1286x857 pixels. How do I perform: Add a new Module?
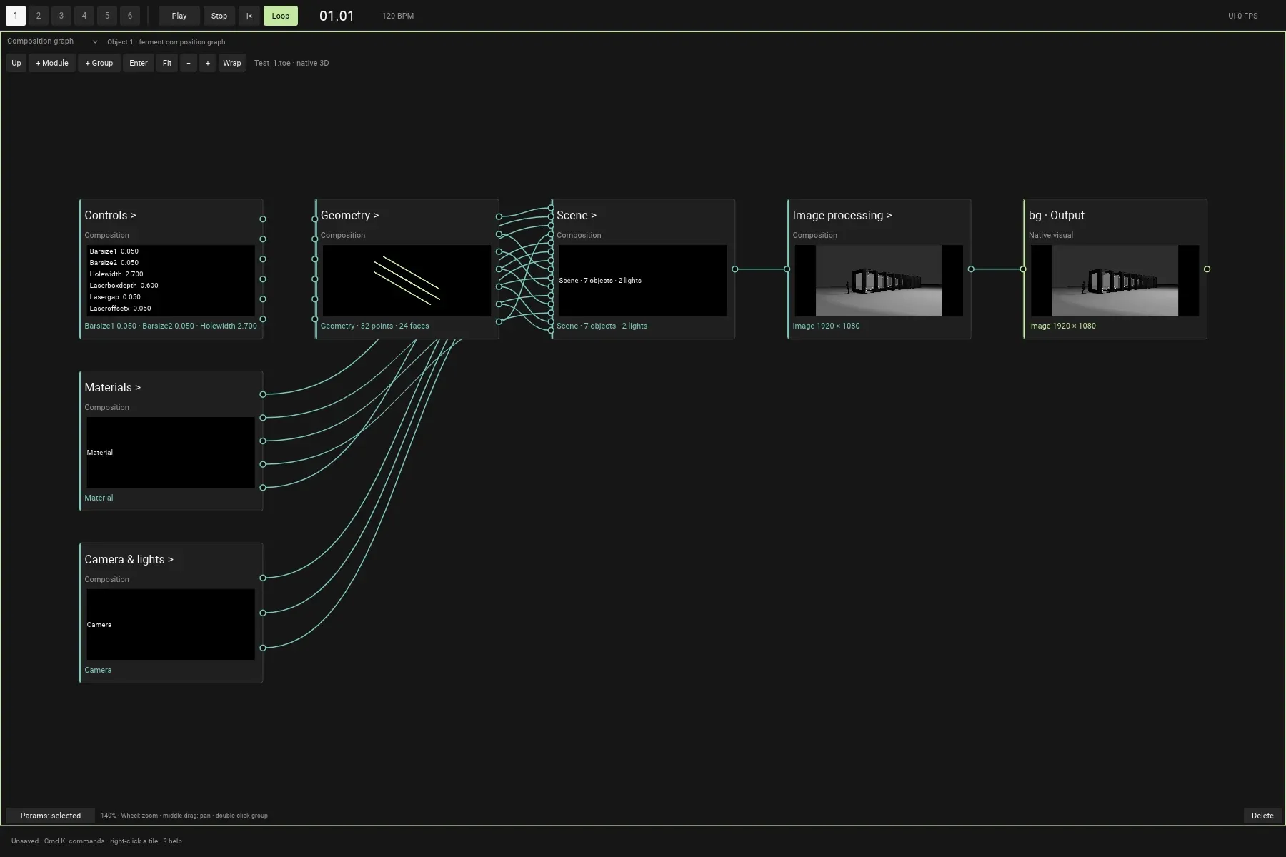click(52, 63)
